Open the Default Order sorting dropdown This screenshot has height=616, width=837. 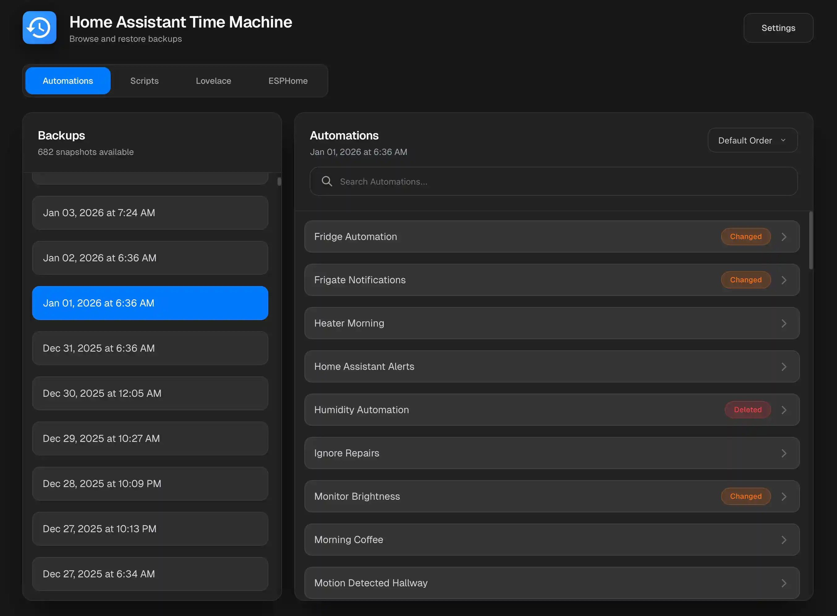click(752, 140)
